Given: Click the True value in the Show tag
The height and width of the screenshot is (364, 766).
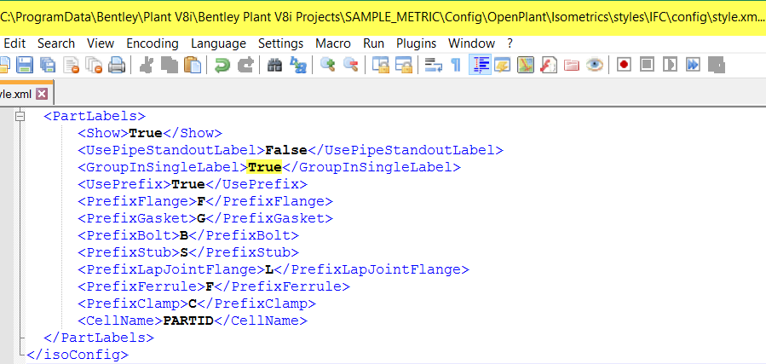Looking at the screenshot, I should 146,133.
